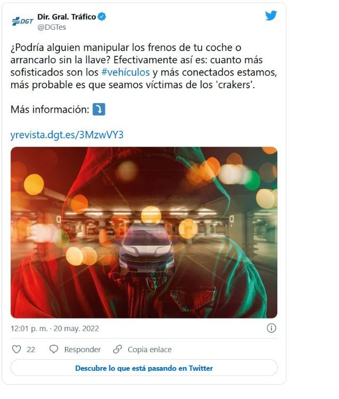The image size is (339, 399).
Task: Click the like count 22
Action: [31, 350]
